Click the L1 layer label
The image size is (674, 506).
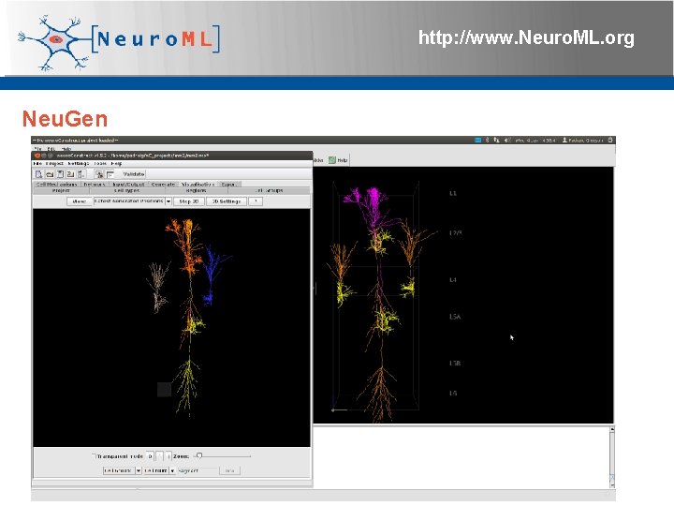tap(453, 193)
